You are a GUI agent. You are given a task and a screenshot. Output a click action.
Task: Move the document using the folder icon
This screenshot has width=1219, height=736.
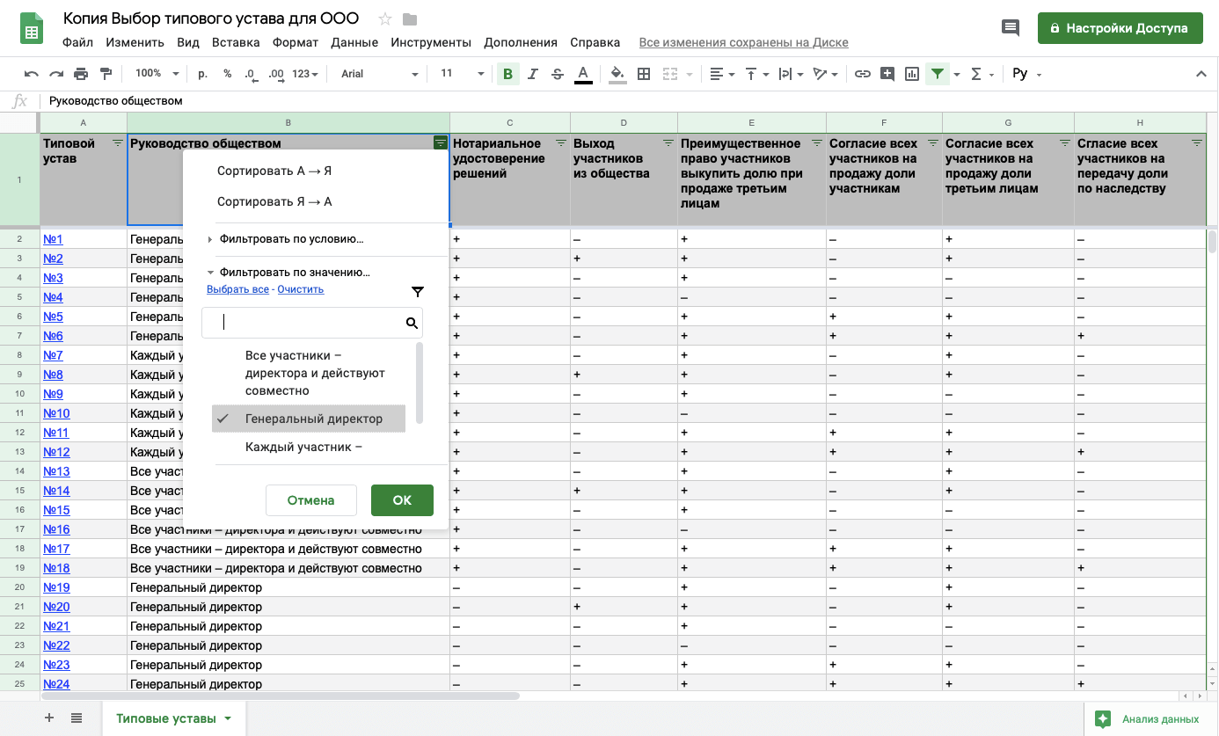(x=410, y=19)
